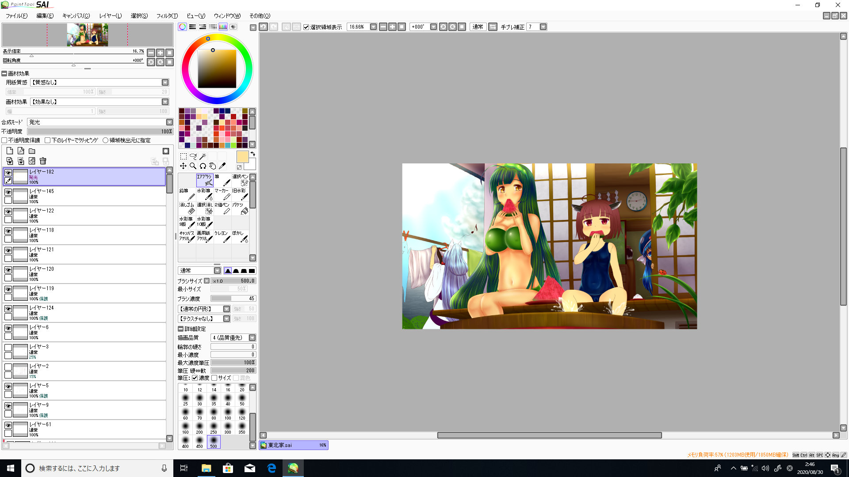
Task: Choose the クレヨン crayon tool
Action: [222, 237]
